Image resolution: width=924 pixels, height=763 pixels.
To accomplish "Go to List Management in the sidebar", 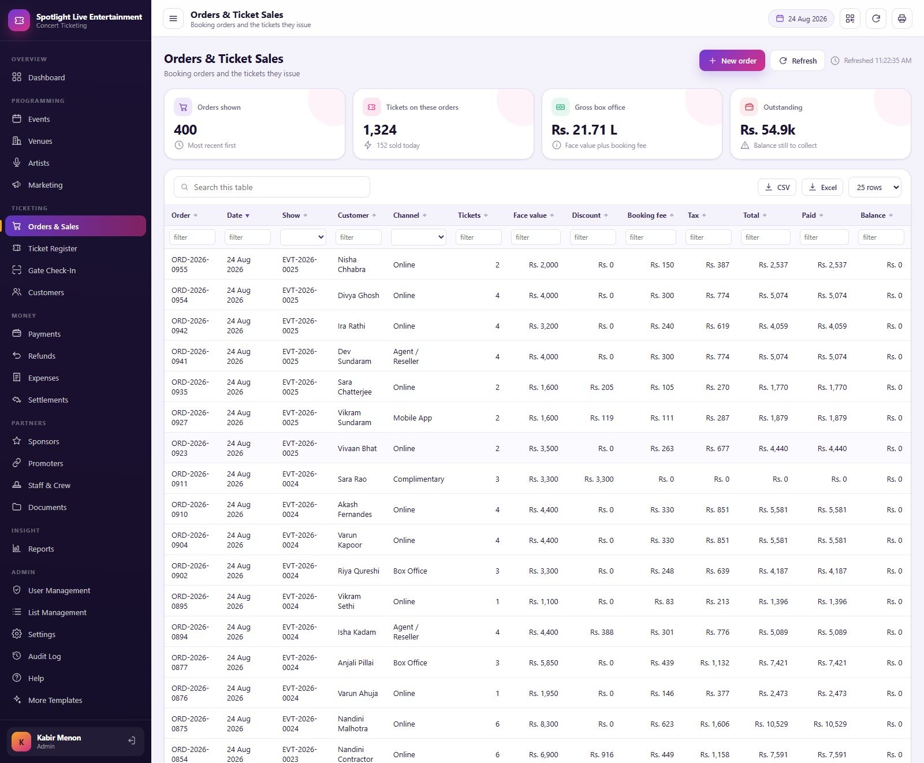I will point(76,612).
